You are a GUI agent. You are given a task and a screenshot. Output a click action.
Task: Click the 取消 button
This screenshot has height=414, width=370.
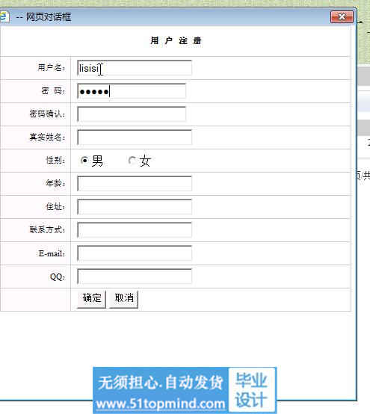click(124, 299)
